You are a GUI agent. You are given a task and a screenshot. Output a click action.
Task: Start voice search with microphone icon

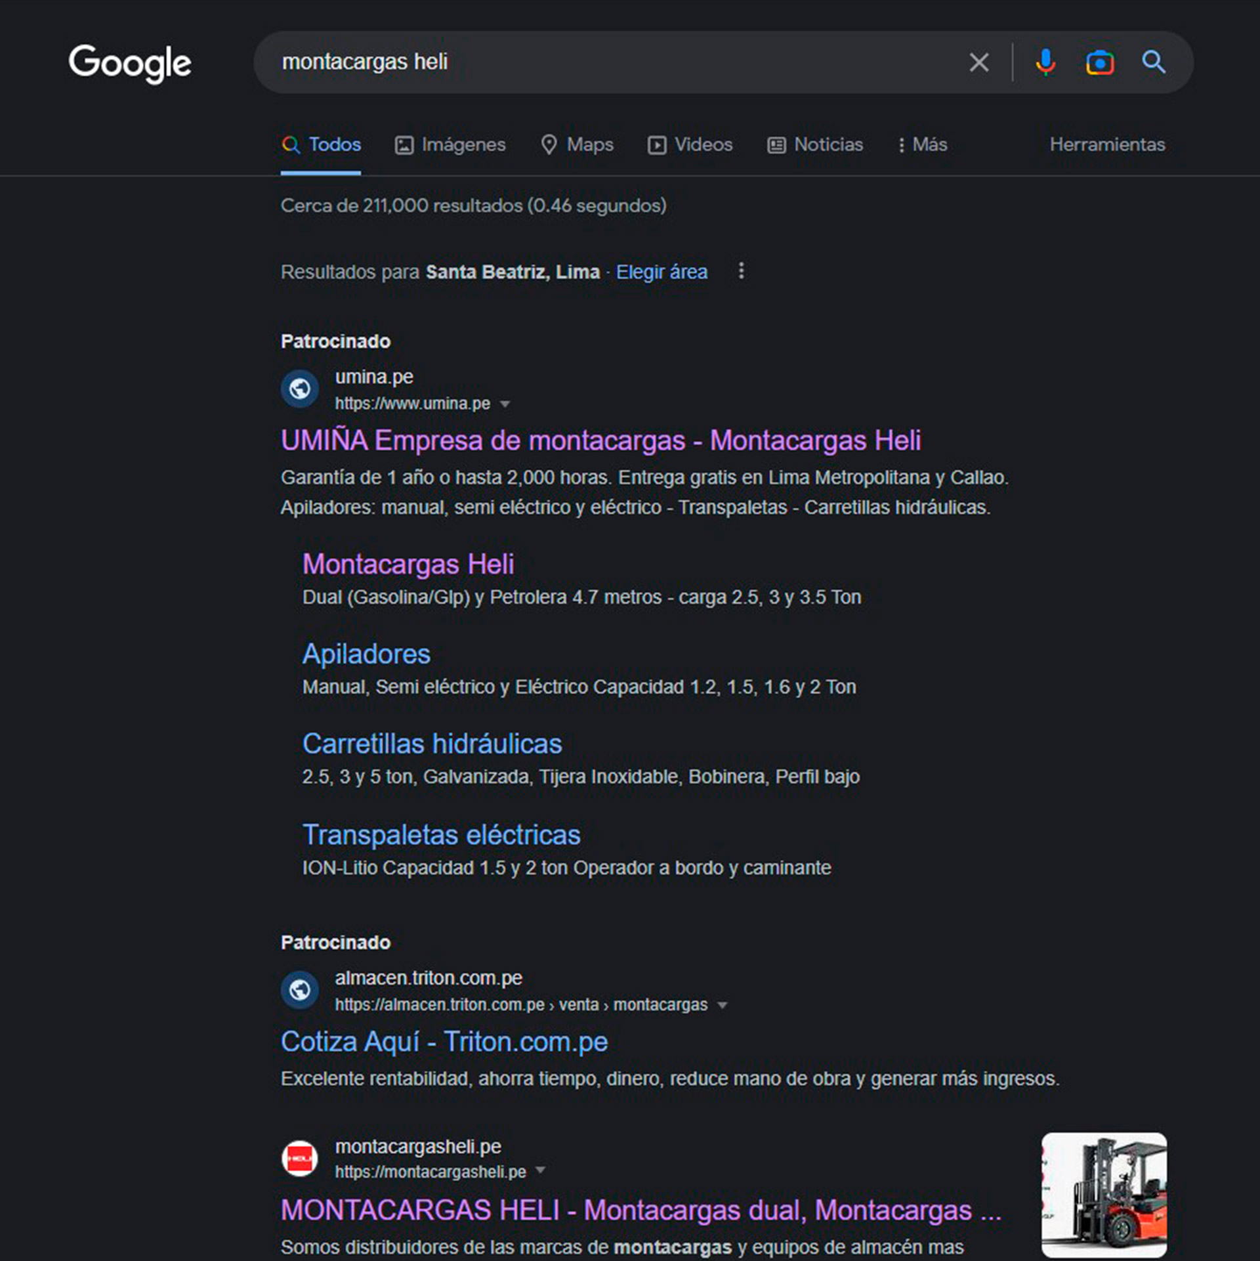[x=1045, y=62]
